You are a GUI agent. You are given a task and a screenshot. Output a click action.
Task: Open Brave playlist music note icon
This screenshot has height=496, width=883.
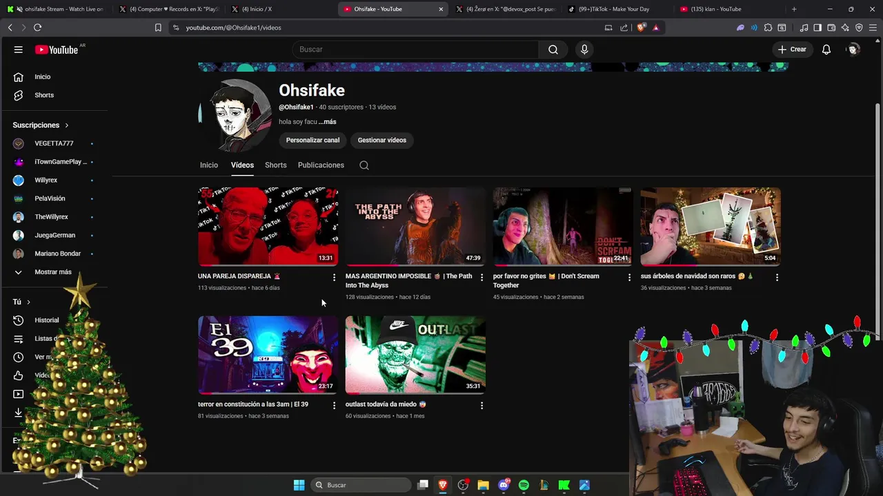tap(804, 28)
